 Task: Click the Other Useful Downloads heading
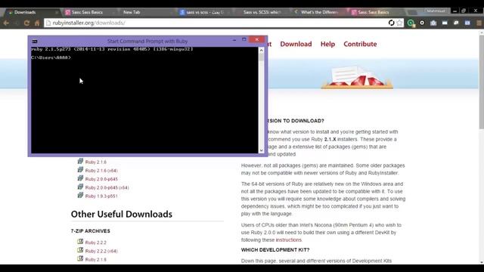(x=122, y=215)
